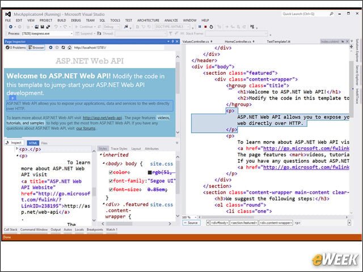Click the color swatch next to rgb(51,

pos(150,172)
